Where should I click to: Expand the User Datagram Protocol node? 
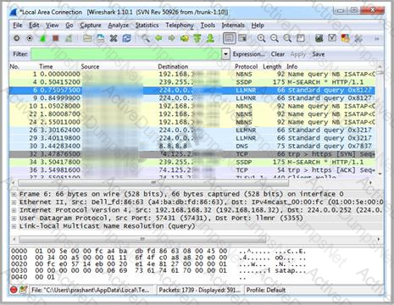(14, 219)
